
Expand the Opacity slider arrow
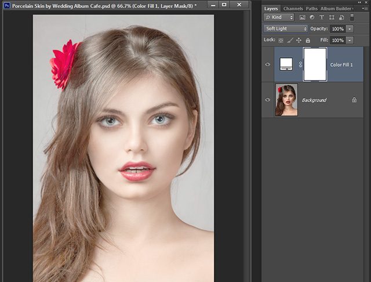(x=350, y=28)
